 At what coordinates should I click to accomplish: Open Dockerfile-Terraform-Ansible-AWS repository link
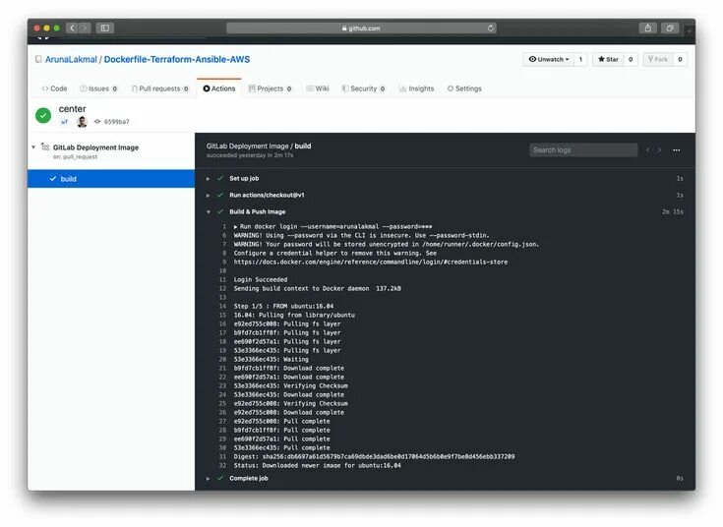[x=177, y=59]
